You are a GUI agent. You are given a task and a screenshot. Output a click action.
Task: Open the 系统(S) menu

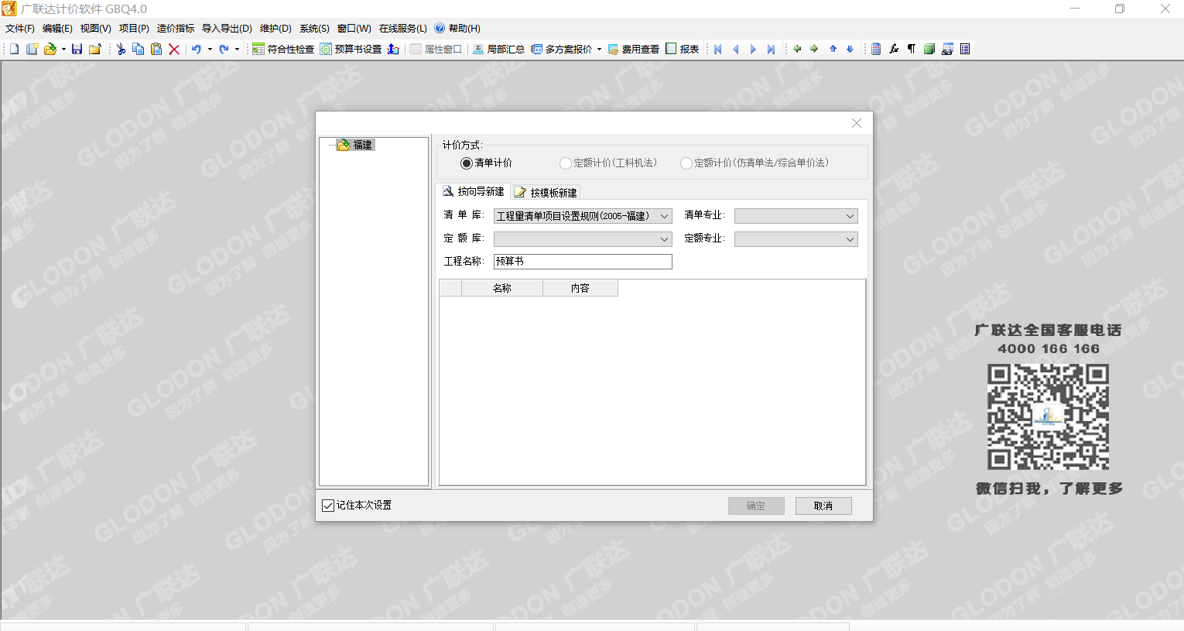click(314, 28)
